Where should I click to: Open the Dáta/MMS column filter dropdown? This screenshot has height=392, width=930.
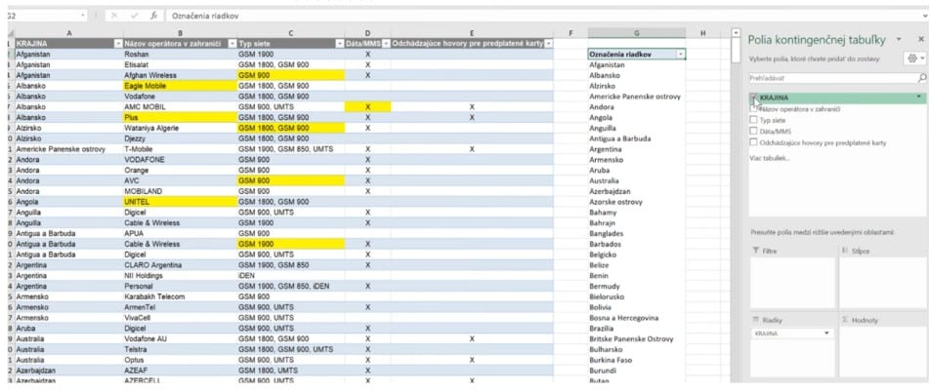[x=386, y=43]
